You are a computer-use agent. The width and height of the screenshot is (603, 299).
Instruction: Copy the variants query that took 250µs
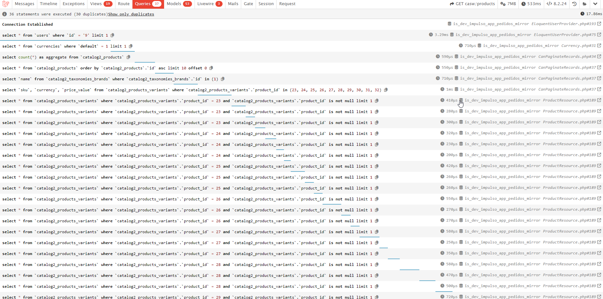point(377,243)
